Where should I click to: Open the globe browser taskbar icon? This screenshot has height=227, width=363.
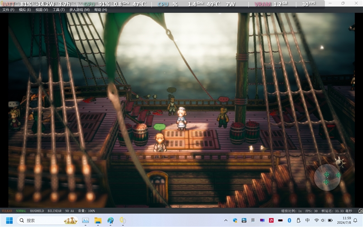[x=110, y=221]
